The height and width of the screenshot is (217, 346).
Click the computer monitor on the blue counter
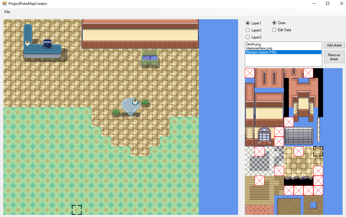pyautogui.click(x=47, y=44)
